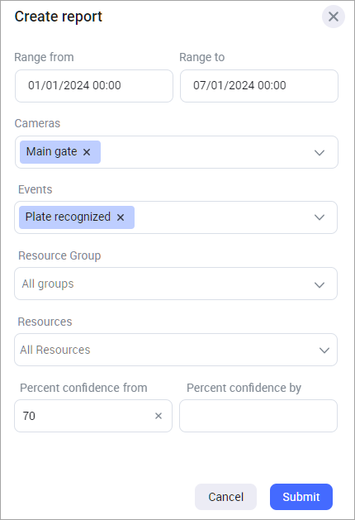
Task: Focus the Range to date field
Action: point(259,86)
